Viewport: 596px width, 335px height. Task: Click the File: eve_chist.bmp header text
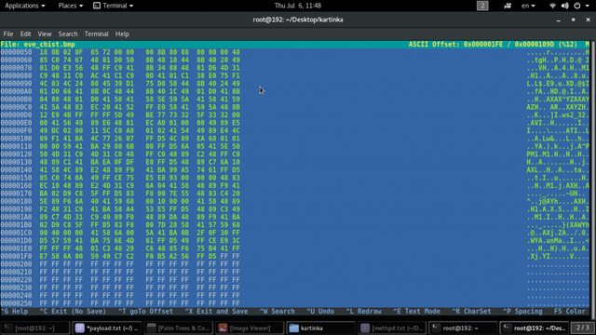(37, 45)
